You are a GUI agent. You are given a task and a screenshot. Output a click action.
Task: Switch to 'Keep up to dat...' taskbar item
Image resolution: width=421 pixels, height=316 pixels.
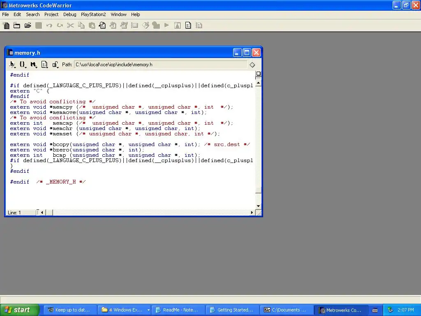click(x=70, y=310)
